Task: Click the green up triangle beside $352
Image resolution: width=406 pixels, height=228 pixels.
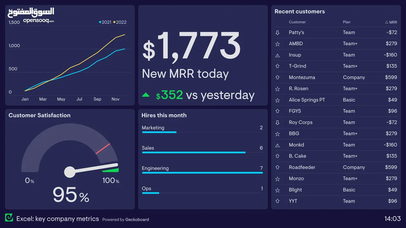Action: point(146,94)
